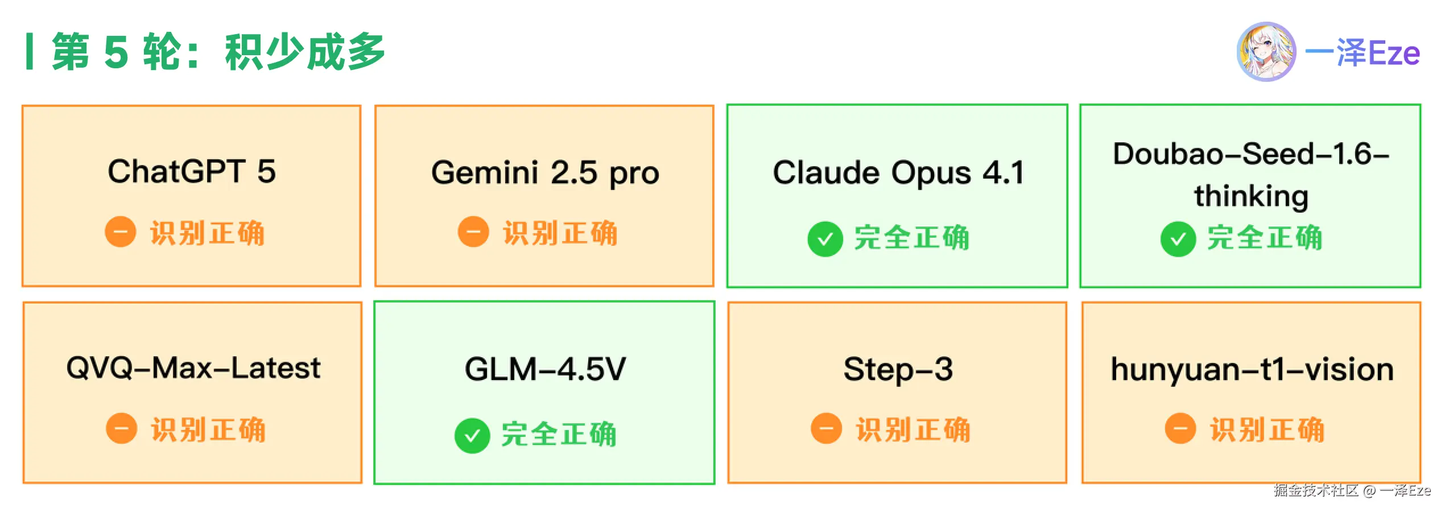The height and width of the screenshot is (512, 1445).
Task: Click the heading 第 5 轮：积少成多
Action: click(x=218, y=52)
